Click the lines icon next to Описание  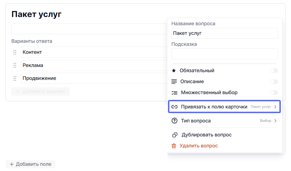coord(174,82)
